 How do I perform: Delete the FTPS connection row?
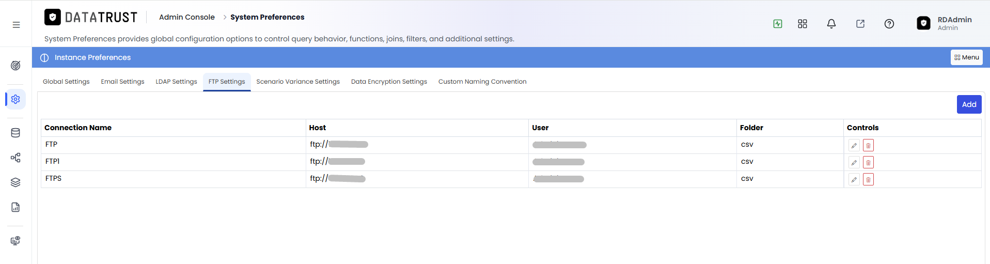[868, 180]
